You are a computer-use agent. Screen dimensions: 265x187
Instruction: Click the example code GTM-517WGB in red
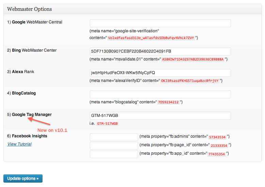tap(107, 124)
